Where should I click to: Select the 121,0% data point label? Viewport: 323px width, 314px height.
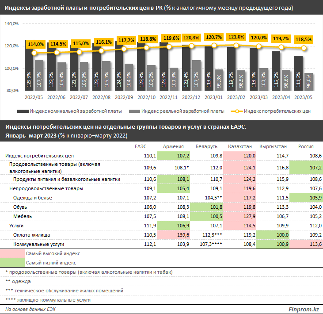click(x=236, y=37)
